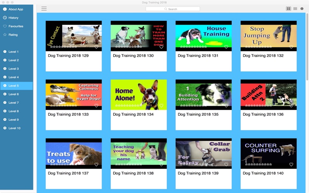
Task: Click title text Dog Training 2018 140
Action: pos(263,173)
